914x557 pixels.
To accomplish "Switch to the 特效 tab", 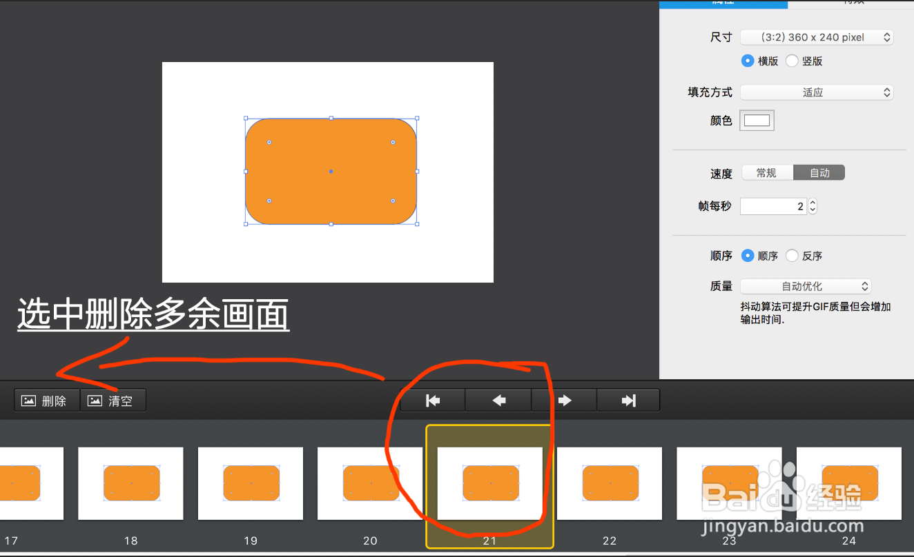I will (x=856, y=3).
